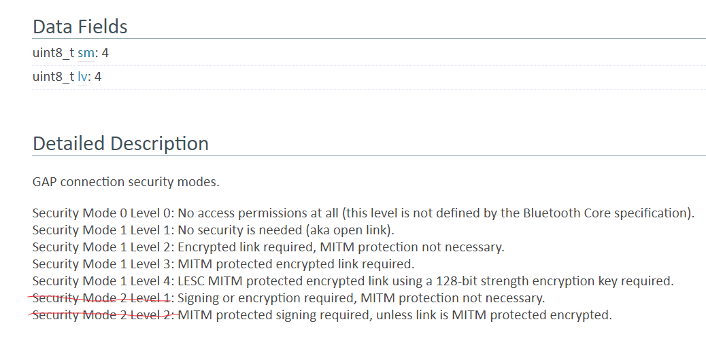Click the phrase 'MITM protected signing required'
The height and width of the screenshot is (341, 706).
click(x=273, y=315)
